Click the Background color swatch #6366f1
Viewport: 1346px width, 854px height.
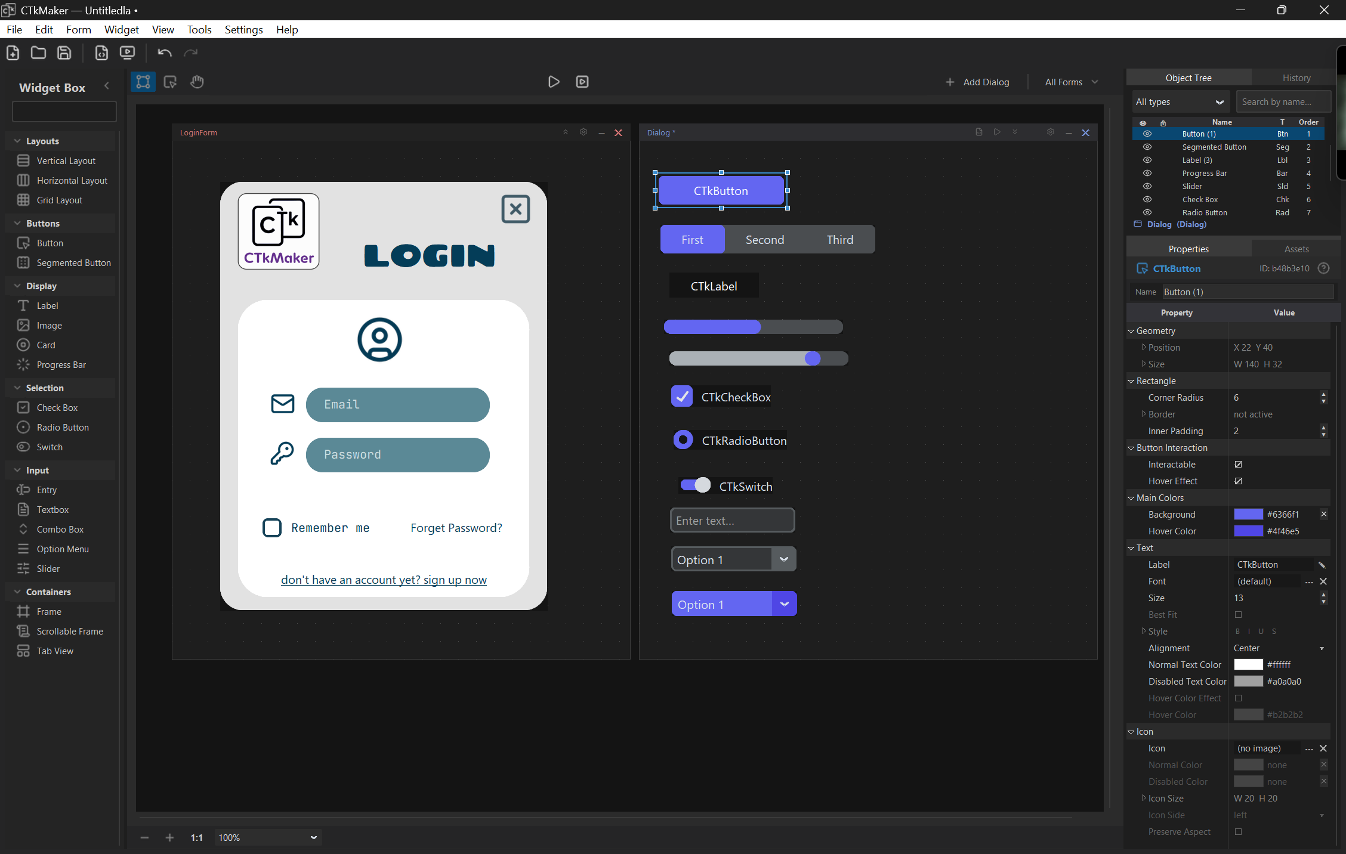1248,514
